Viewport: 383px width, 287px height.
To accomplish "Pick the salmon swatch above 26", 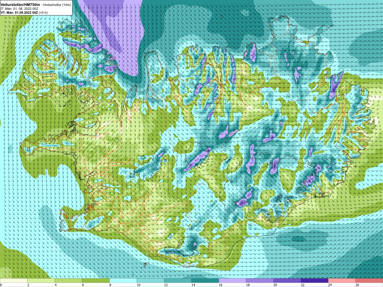I will click(369, 281).
